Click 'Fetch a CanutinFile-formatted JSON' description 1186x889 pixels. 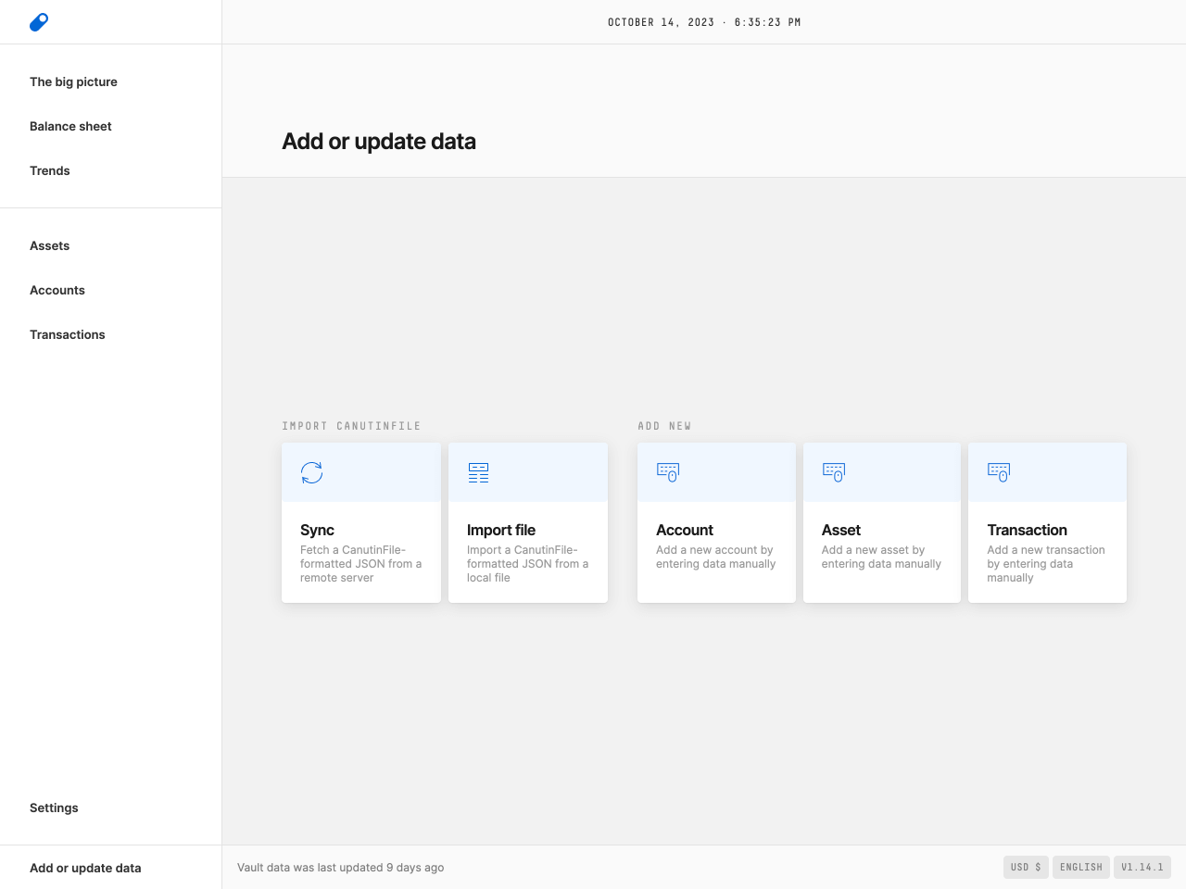361,564
